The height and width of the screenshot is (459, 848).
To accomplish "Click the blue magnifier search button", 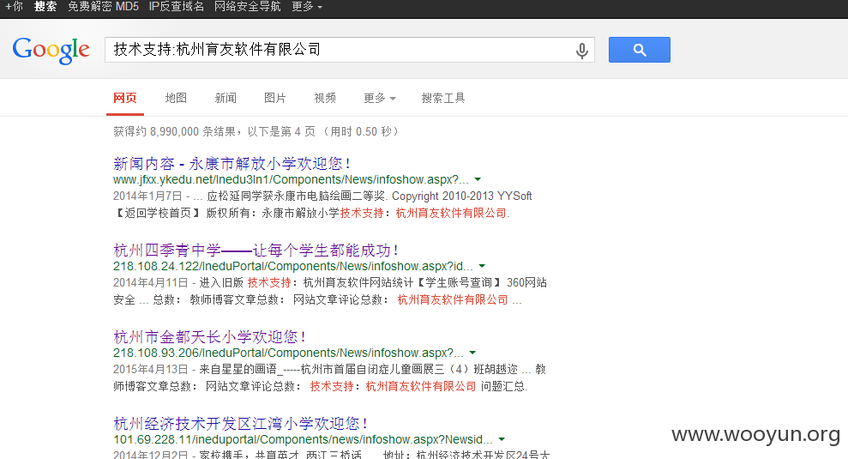I will 640,50.
